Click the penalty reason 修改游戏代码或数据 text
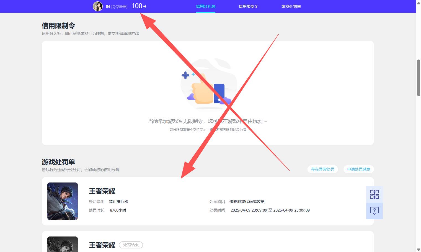The height and width of the screenshot is (252, 421). coord(246,201)
